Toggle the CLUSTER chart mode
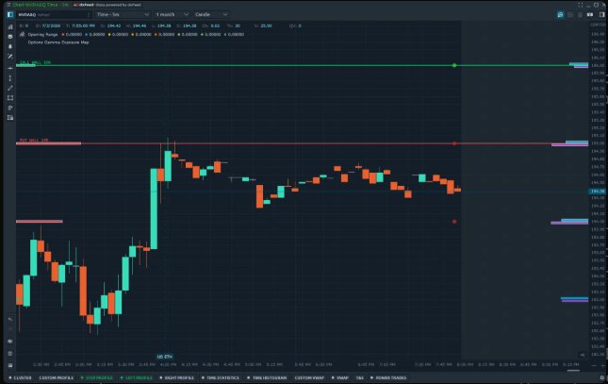Screen dimensions: 608x384 click(x=20, y=377)
